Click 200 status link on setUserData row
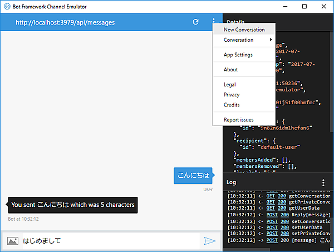 pos(284,227)
